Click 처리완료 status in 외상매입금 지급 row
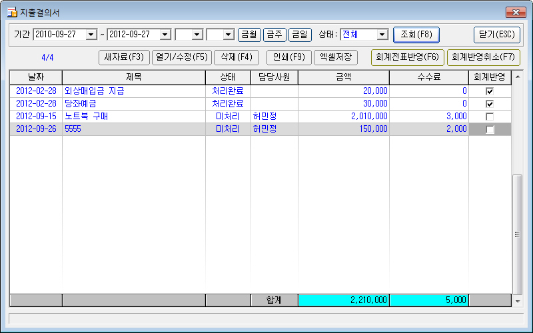This screenshot has width=533, height=333. tap(228, 91)
